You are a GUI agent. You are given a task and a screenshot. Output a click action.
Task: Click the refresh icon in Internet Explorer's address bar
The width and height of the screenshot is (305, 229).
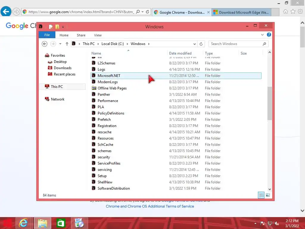coord(147,12)
